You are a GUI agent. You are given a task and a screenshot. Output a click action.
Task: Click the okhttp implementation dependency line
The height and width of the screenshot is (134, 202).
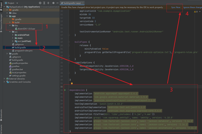point(124,118)
